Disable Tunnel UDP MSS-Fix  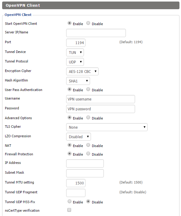[88, 201]
